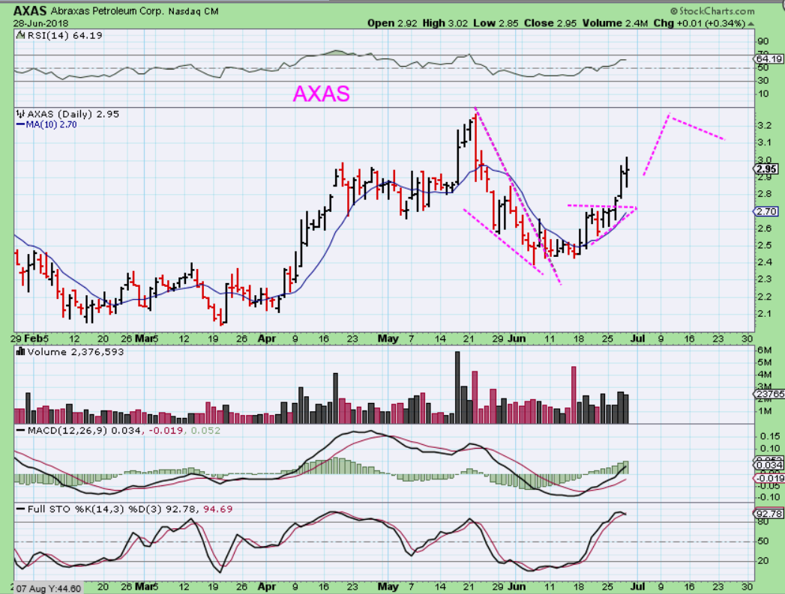Viewport: 785px width, 594px height.
Task: Click the Low 2.85 value
Action: (496, 23)
